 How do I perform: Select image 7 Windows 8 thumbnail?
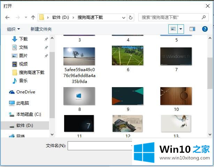click(x=176, y=56)
